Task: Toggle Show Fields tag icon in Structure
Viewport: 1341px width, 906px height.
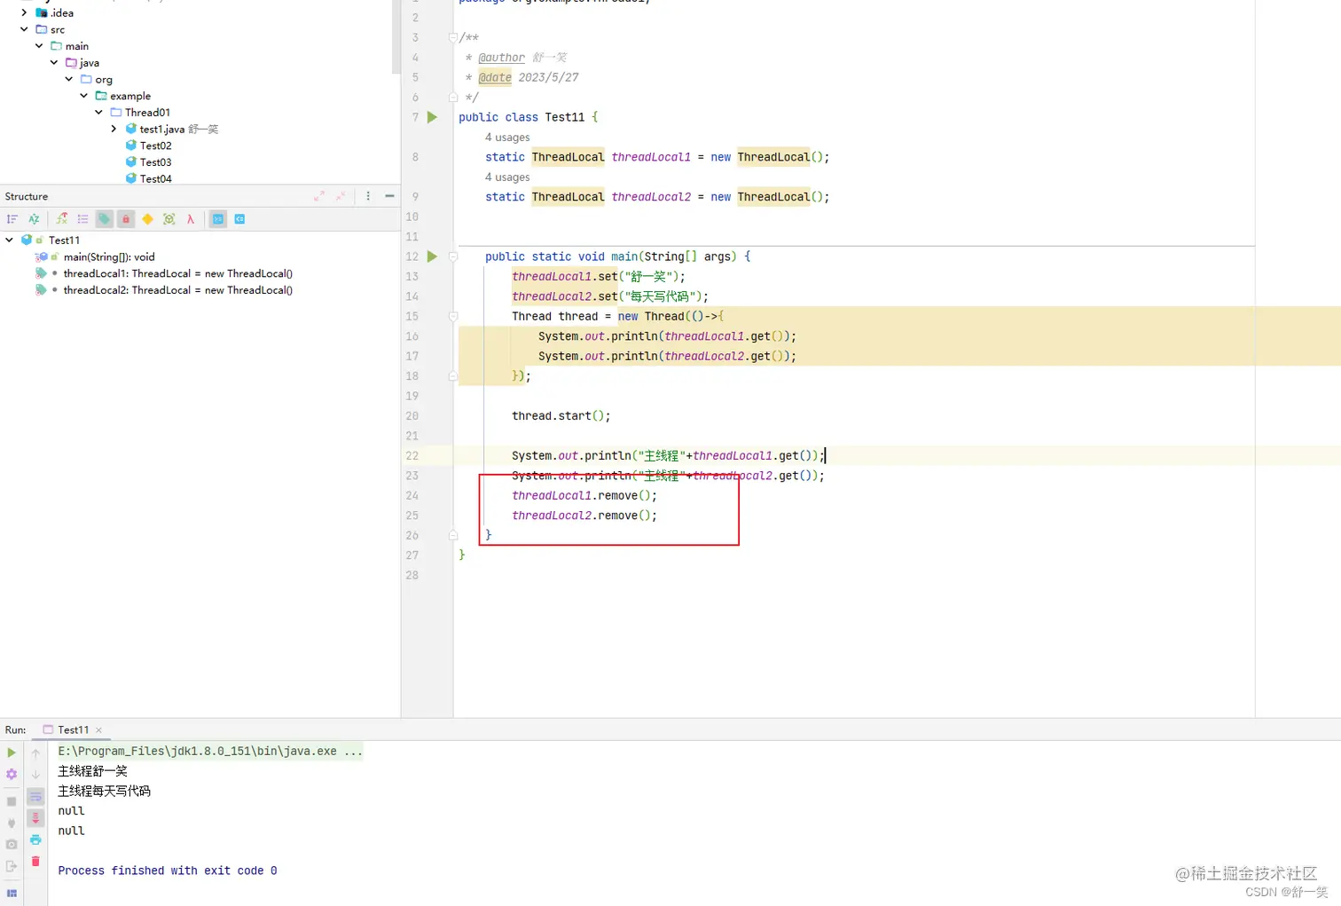Action: [x=105, y=219]
